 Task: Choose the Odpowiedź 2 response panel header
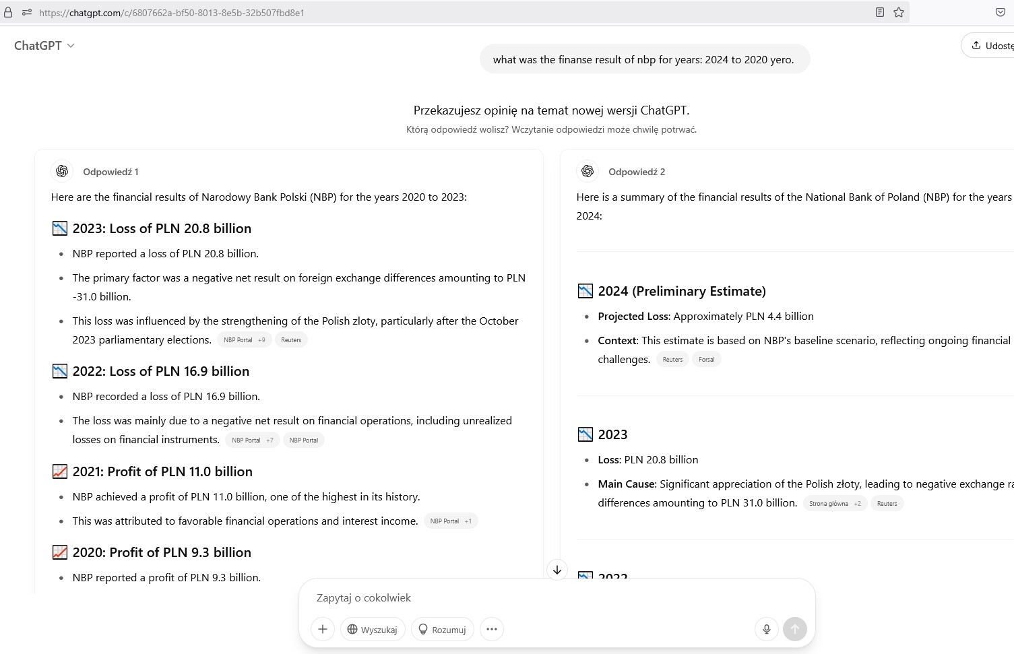(x=636, y=172)
